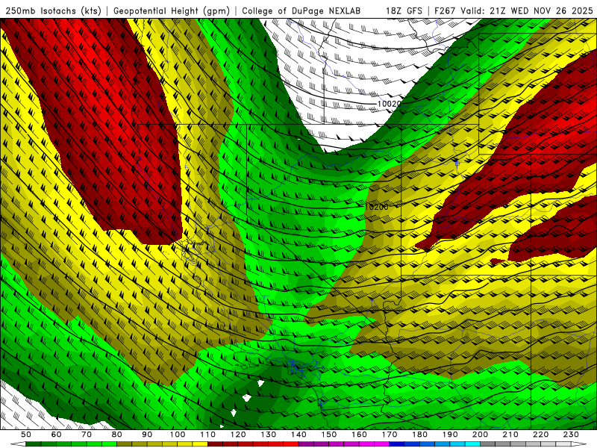597x448 pixels.
Task: Click the bright yellow swatch just before 110
Action: click(200, 444)
